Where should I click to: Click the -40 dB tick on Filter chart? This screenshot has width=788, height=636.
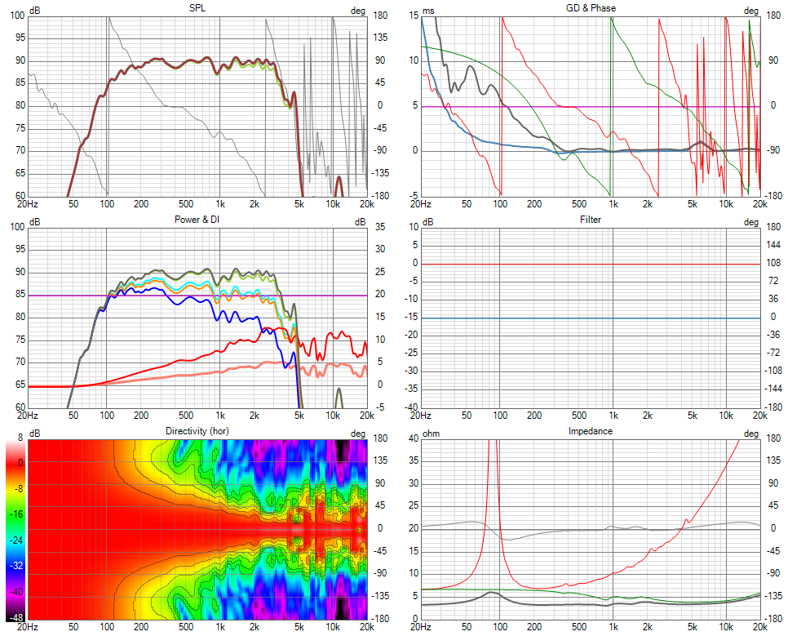coord(412,407)
